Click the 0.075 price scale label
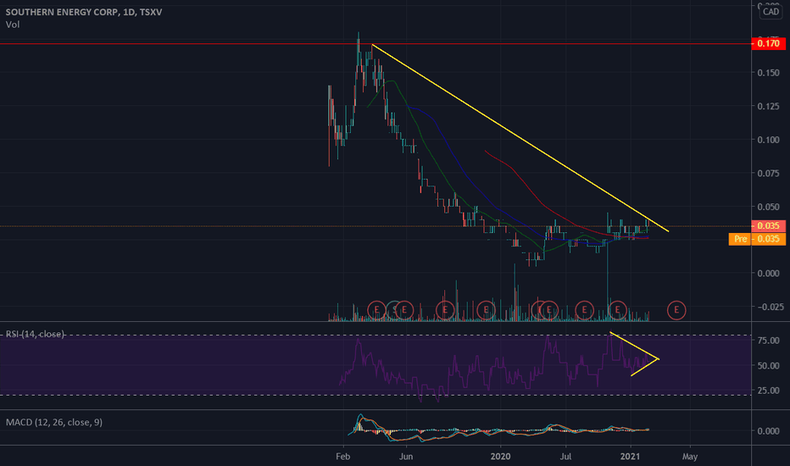Screen dimensions: 790x466 [768, 174]
